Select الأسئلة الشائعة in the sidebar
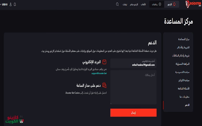Image resolution: width=202 pixels, height=126 pixels. pyautogui.click(x=184, y=88)
